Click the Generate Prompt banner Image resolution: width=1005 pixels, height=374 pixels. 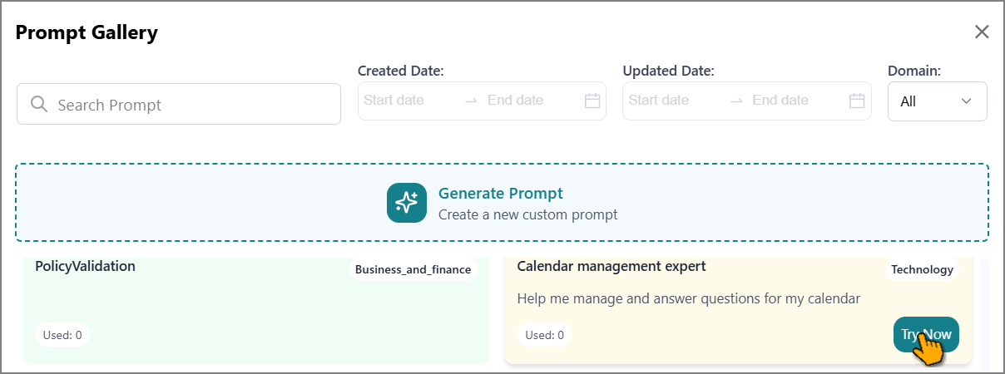tap(502, 203)
